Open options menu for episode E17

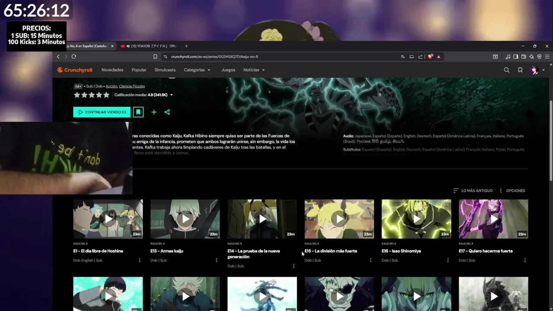click(x=525, y=260)
